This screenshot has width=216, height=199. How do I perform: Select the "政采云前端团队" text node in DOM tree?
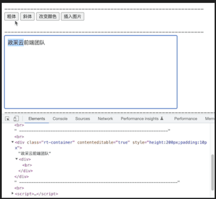(35, 153)
